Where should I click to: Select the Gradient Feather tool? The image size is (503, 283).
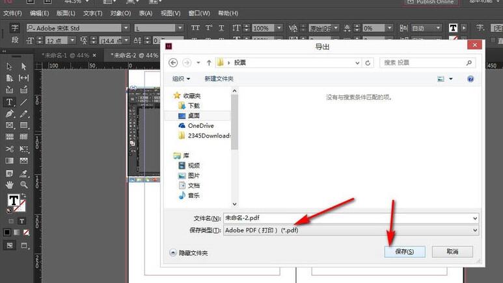(23, 160)
